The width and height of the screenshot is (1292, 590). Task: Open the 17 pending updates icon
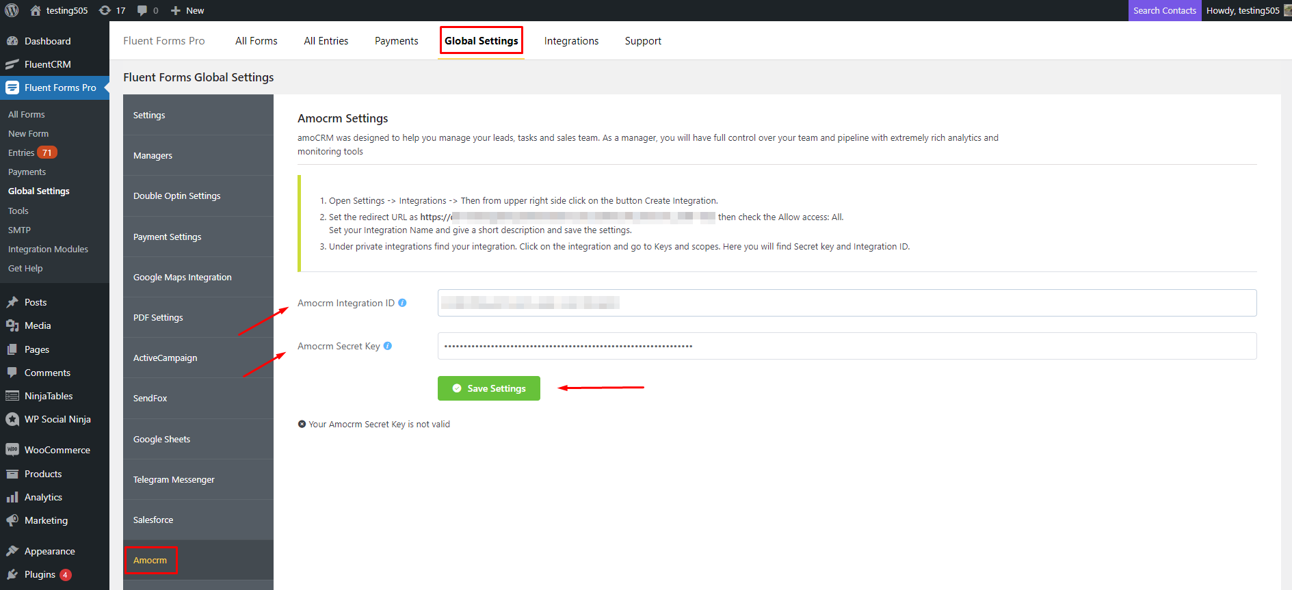(x=105, y=10)
